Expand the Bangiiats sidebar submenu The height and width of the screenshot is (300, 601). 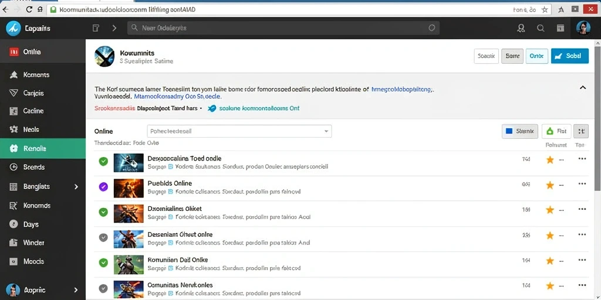[76, 187]
